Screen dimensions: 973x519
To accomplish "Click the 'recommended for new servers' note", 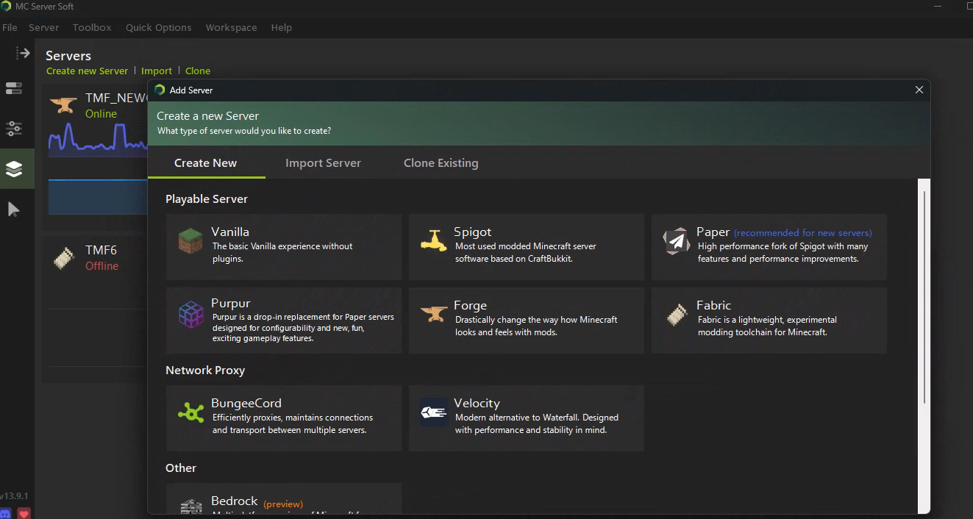I will point(802,232).
